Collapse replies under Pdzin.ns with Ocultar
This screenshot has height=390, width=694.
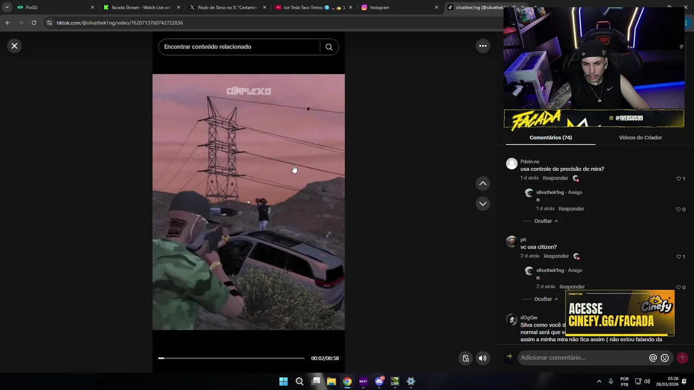(x=546, y=221)
